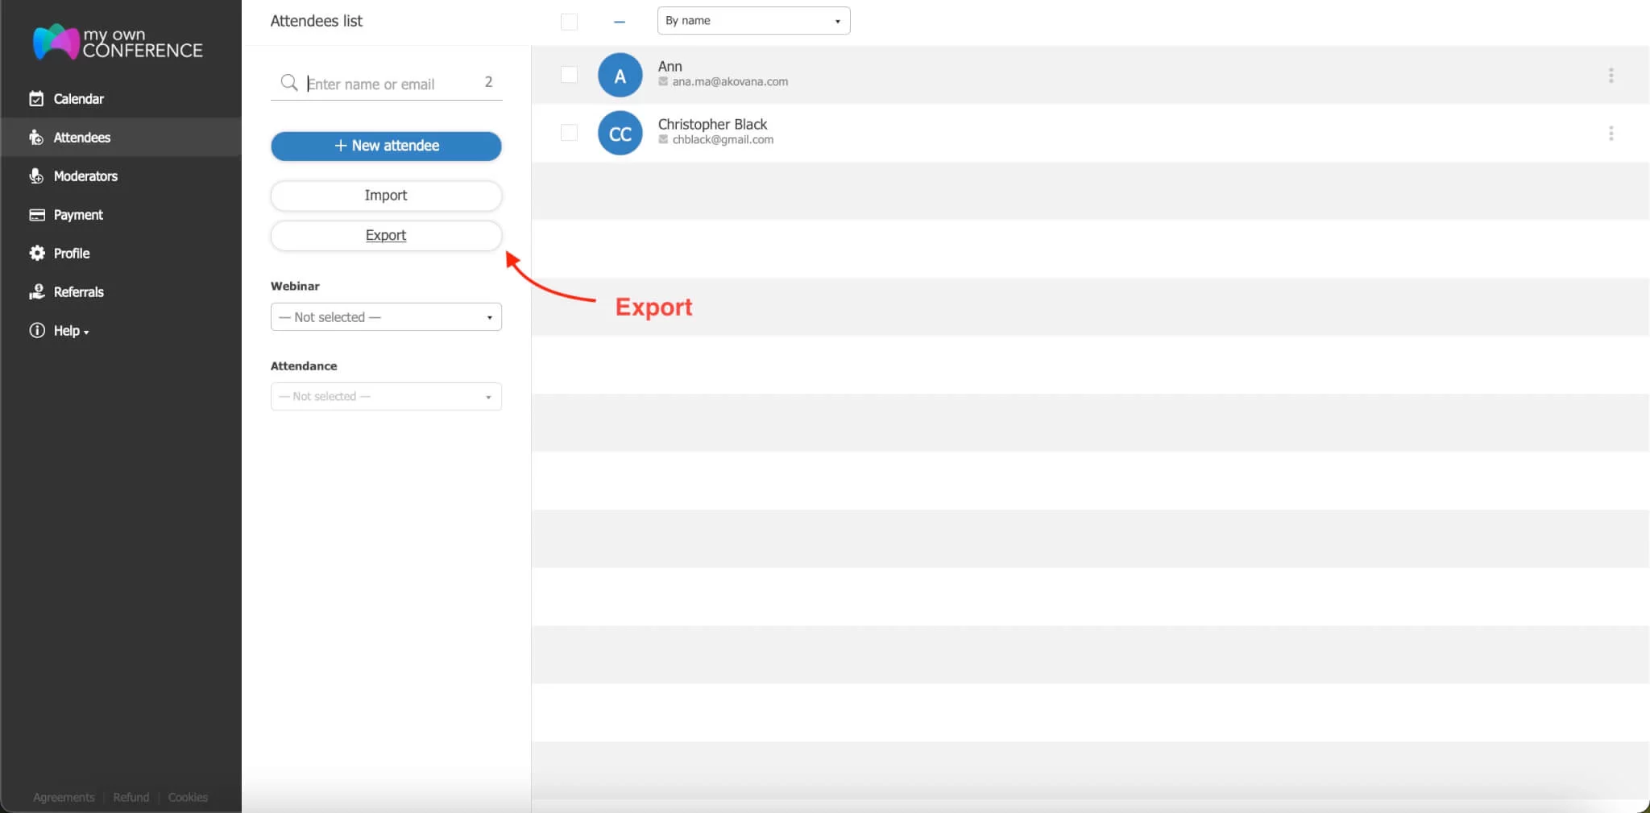Open the Help menu in sidebar
1650x813 pixels.
coord(70,331)
